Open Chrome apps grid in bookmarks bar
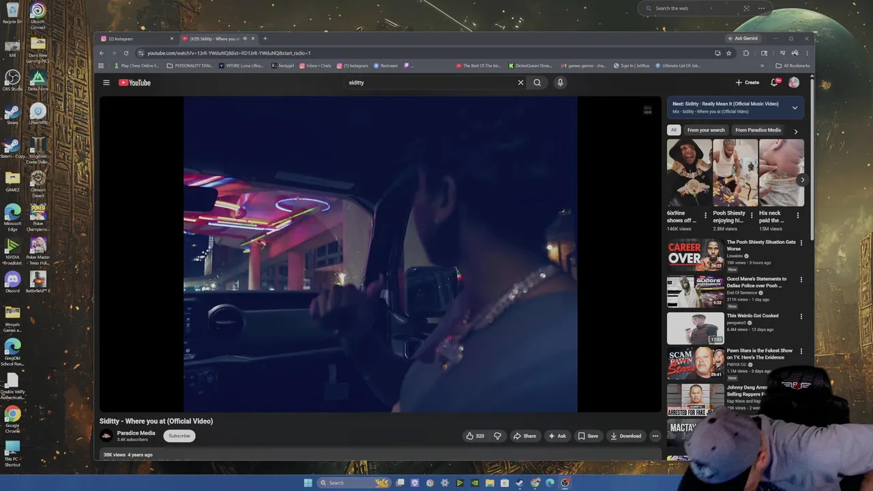This screenshot has width=873, height=491. pyautogui.click(x=101, y=66)
